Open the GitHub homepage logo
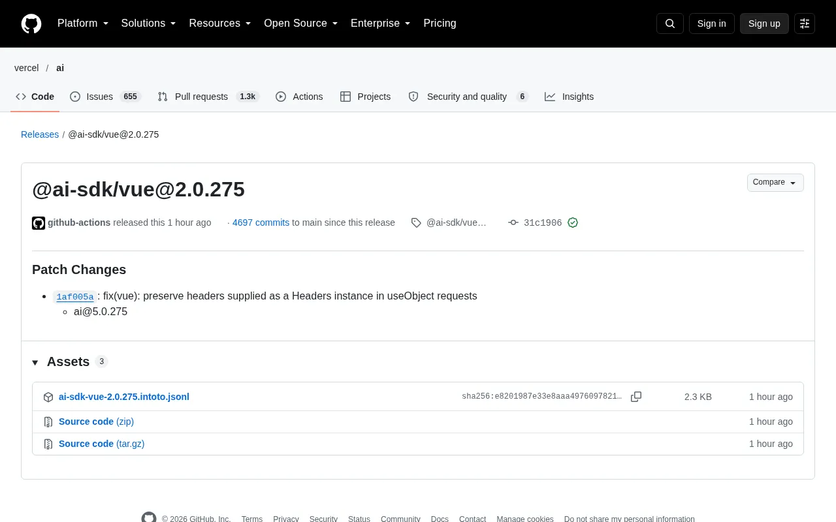Screen dimensions: 836x522 (x=31, y=23)
